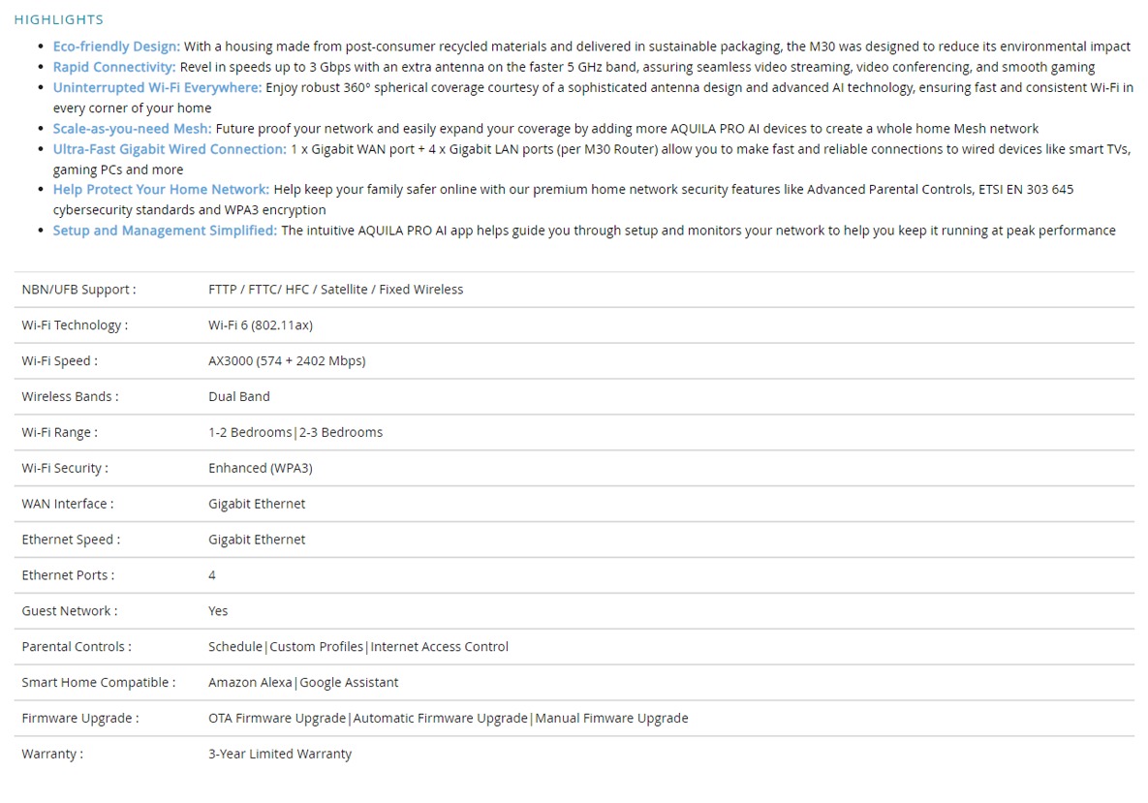The width and height of the screenshot is (1148, 803).
Task: Click the Scale-as-you-need Mesh highlight title
Action: coord(132,128)
